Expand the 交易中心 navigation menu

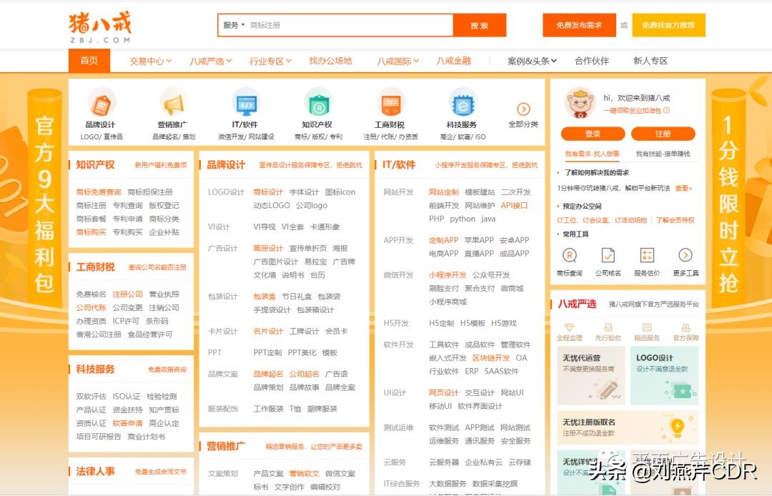tap(149, 60)
